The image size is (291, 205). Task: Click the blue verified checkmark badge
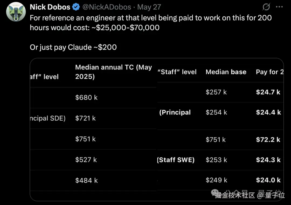point(76,7)
